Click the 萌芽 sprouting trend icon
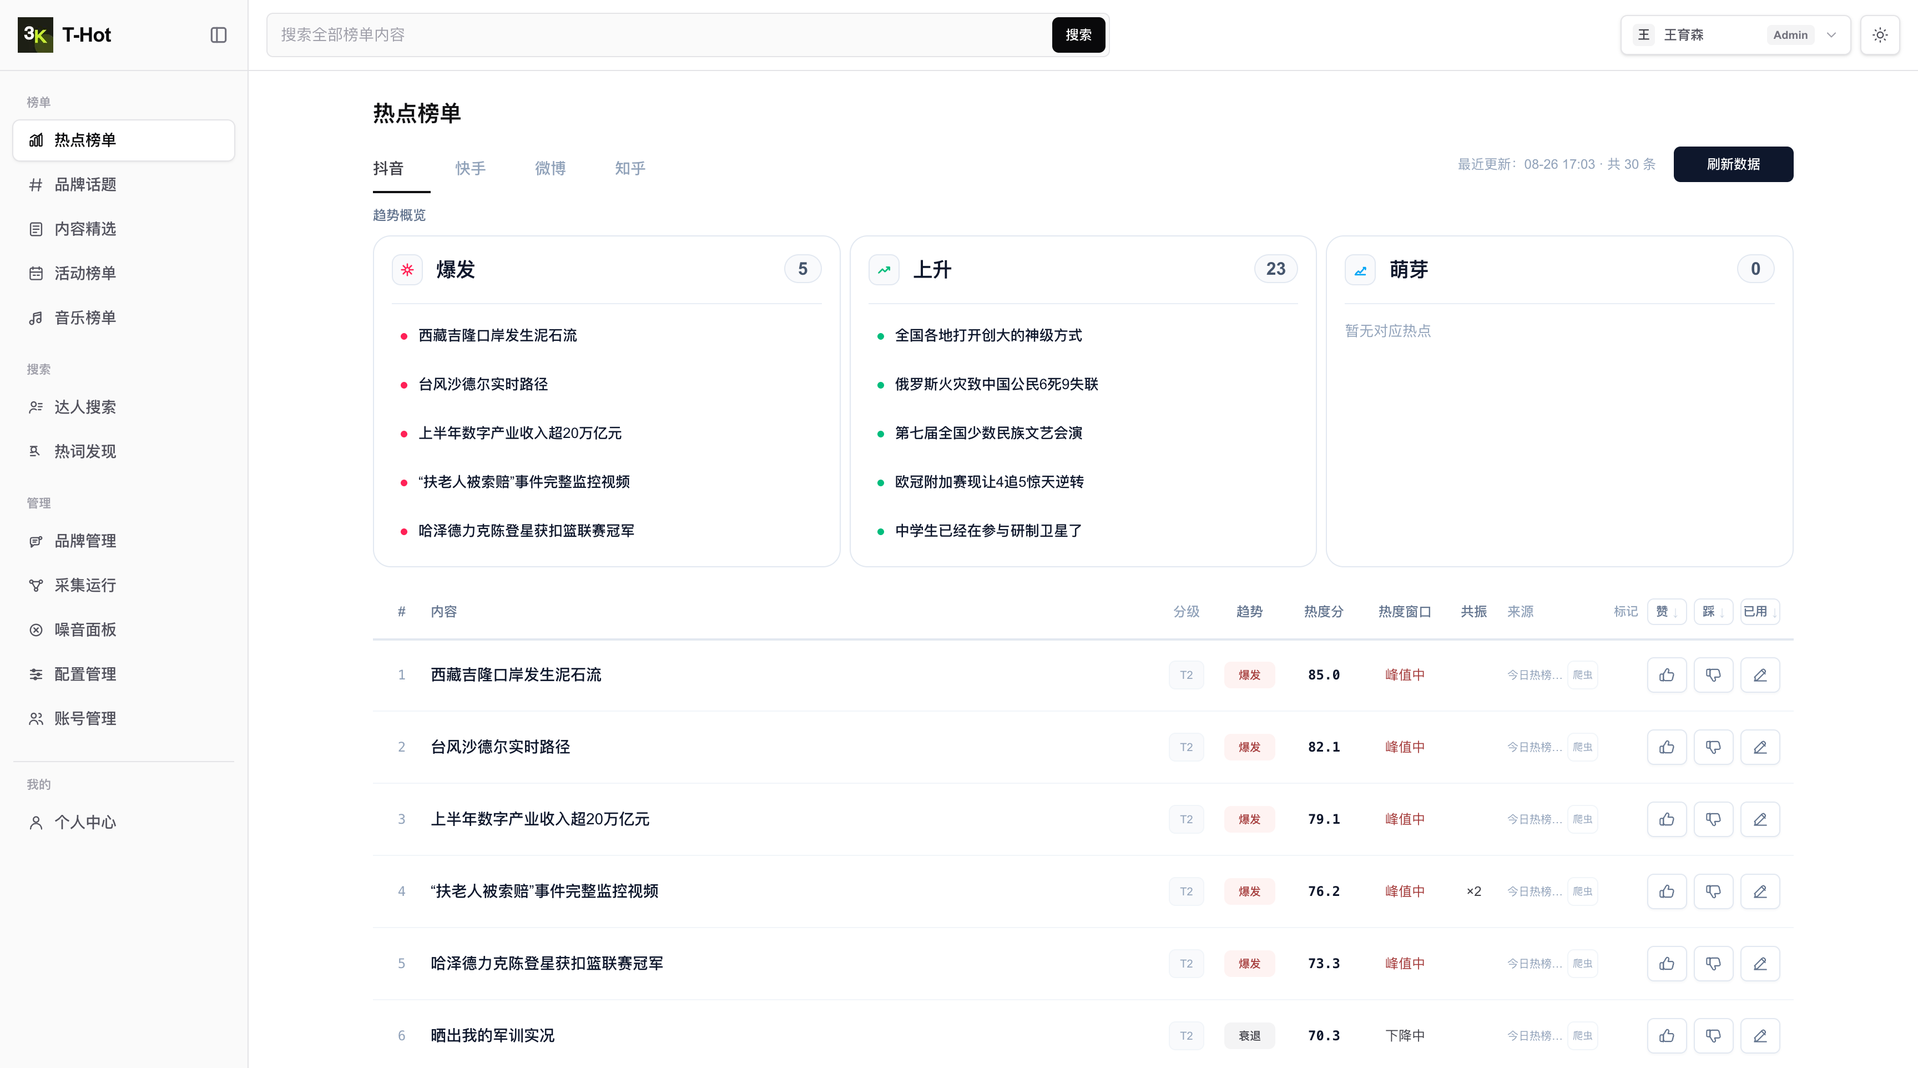Image resolution: width=1918 pixels, height=1068 pixels. 1360,270
